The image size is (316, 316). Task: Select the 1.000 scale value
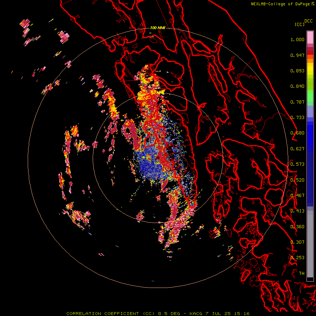297,39
